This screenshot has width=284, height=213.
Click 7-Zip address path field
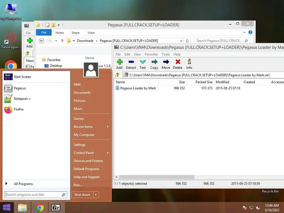(x=203, y=75)
